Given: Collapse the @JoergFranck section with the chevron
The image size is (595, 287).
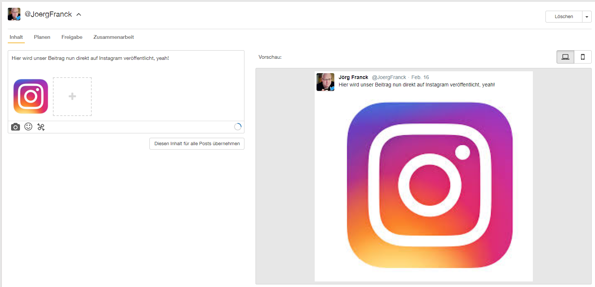Looking at the screenshot, I should (79, 15).
